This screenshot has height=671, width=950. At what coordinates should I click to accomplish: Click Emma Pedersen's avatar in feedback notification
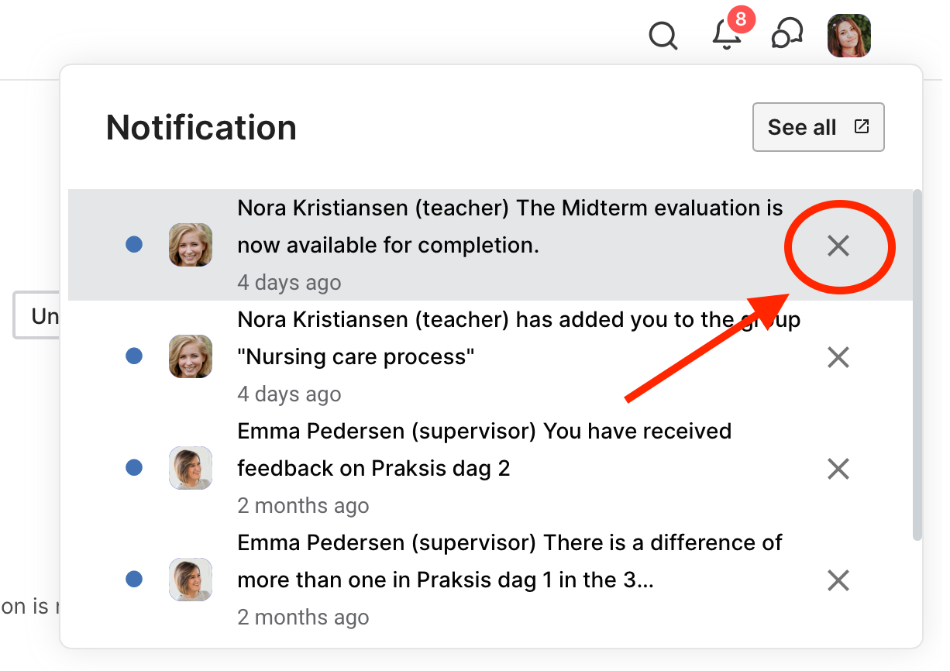(191, 468)
